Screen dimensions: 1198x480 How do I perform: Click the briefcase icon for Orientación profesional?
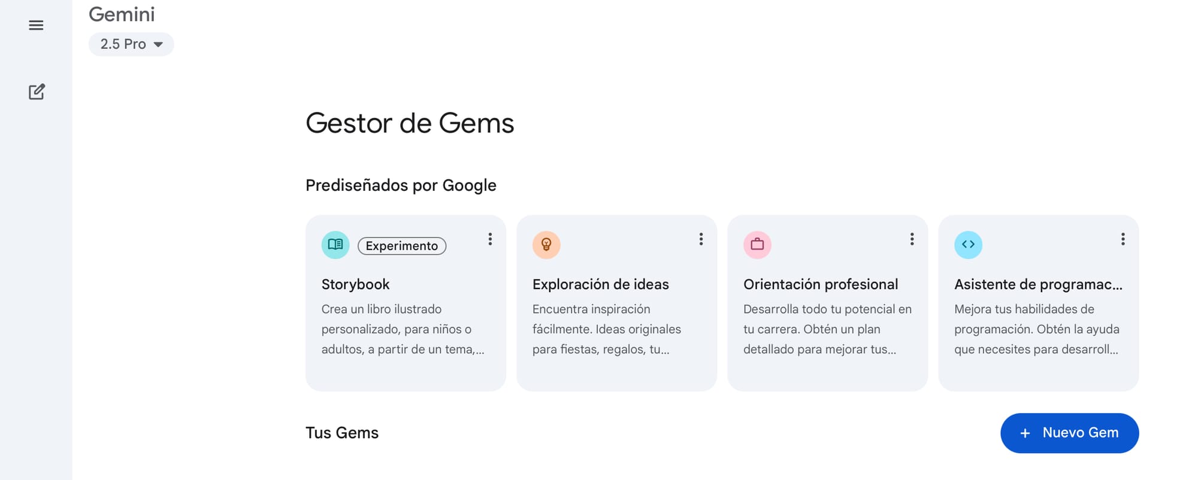[x=757, y=245]
